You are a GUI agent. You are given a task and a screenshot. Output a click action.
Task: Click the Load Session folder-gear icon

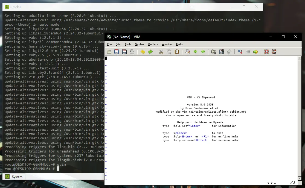point(214,52)
